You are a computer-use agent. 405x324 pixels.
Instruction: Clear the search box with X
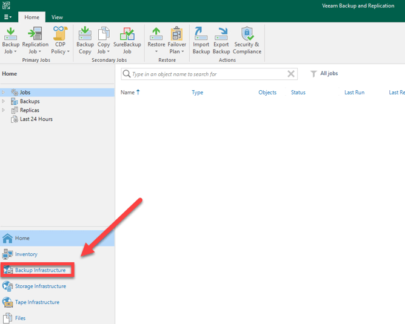click(291, 74)
